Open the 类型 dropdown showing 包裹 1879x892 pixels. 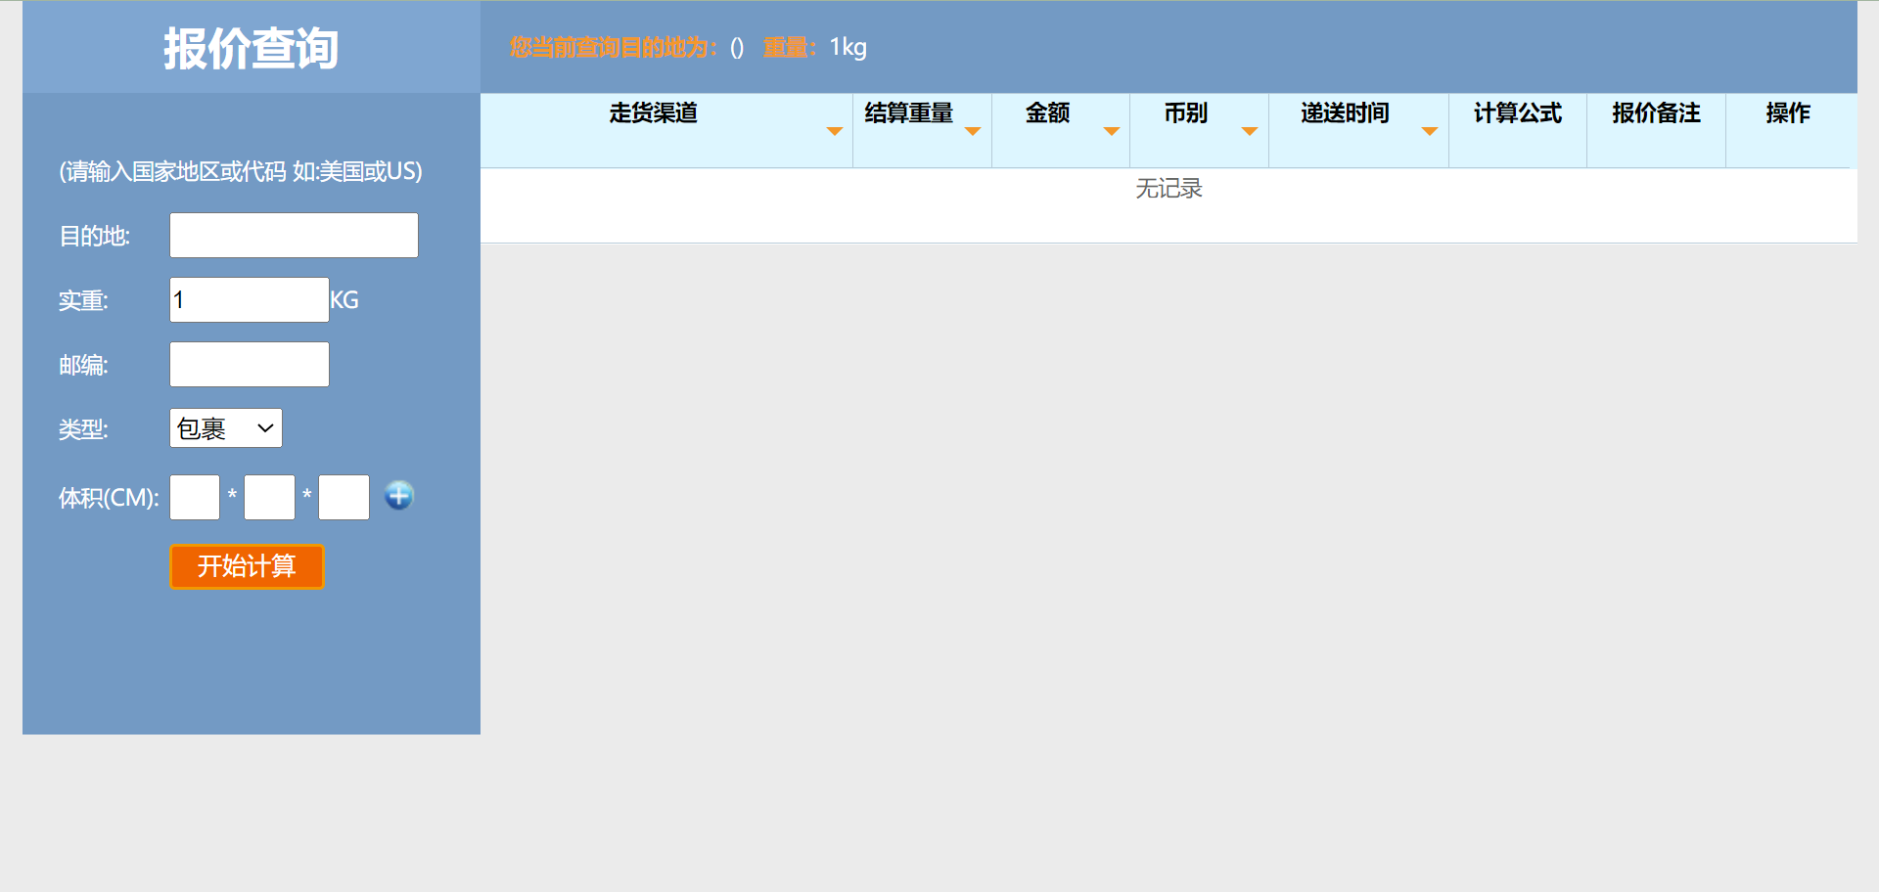coord(226,428)
